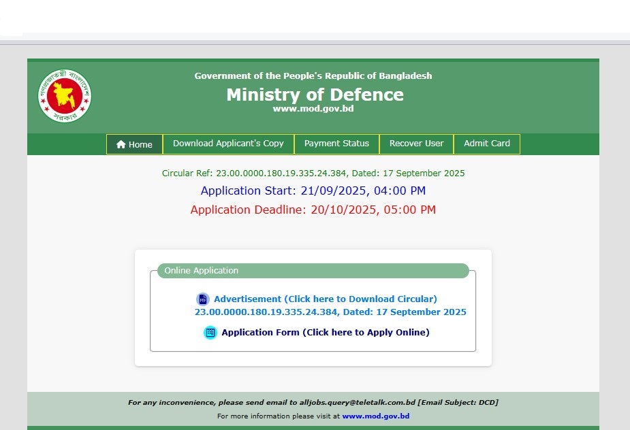Screen dimensions: 630x430
Task: Click the green Circular Ref line at top
Action: (x=313, y=173)
